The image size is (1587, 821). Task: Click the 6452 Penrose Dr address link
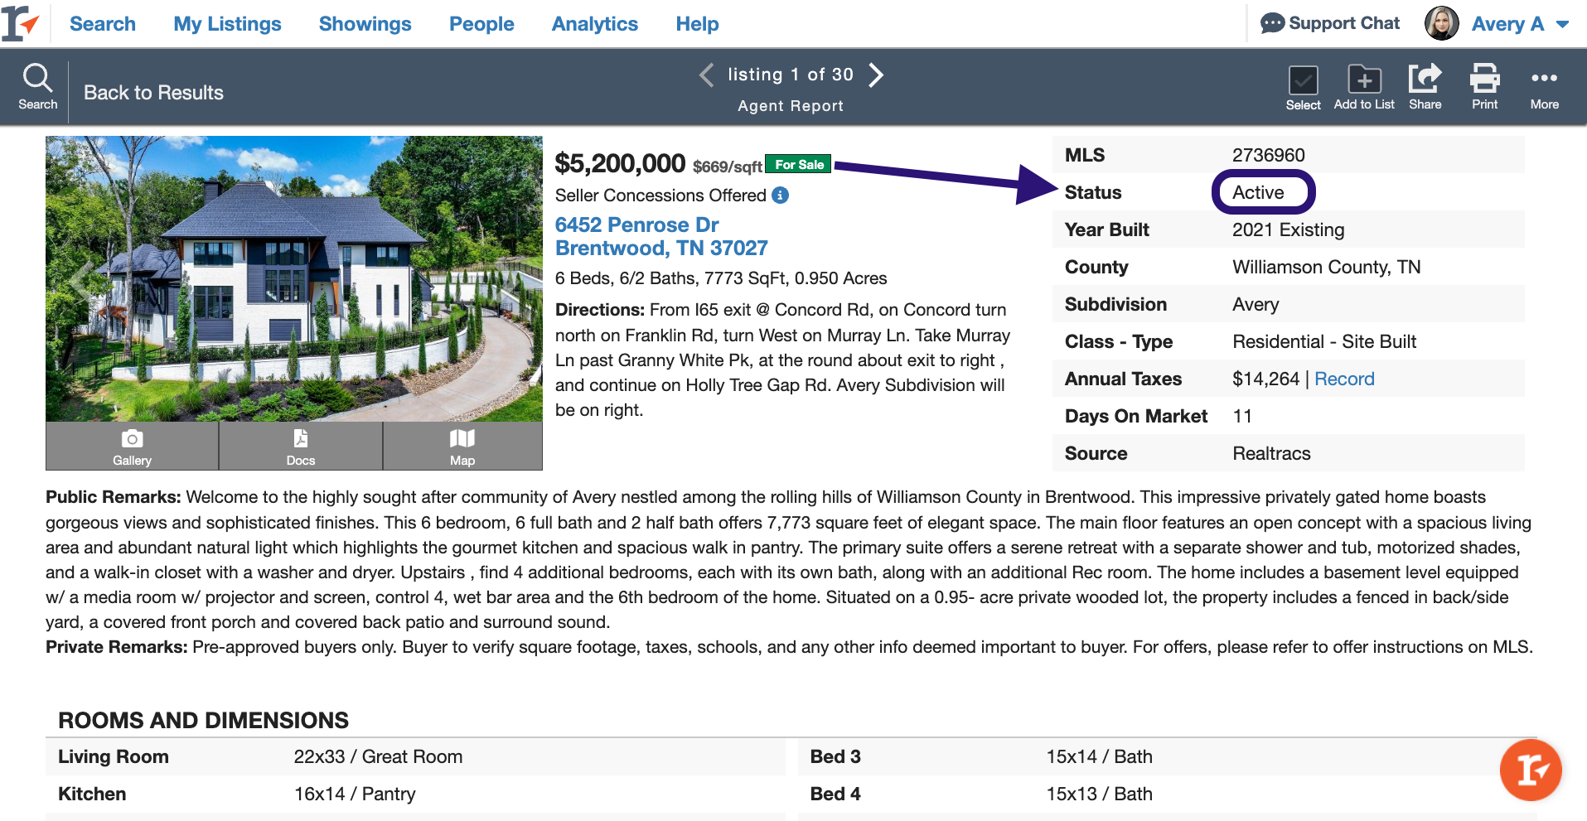[636, 225]
